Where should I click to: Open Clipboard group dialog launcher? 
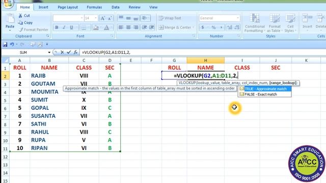click(48, 36)
